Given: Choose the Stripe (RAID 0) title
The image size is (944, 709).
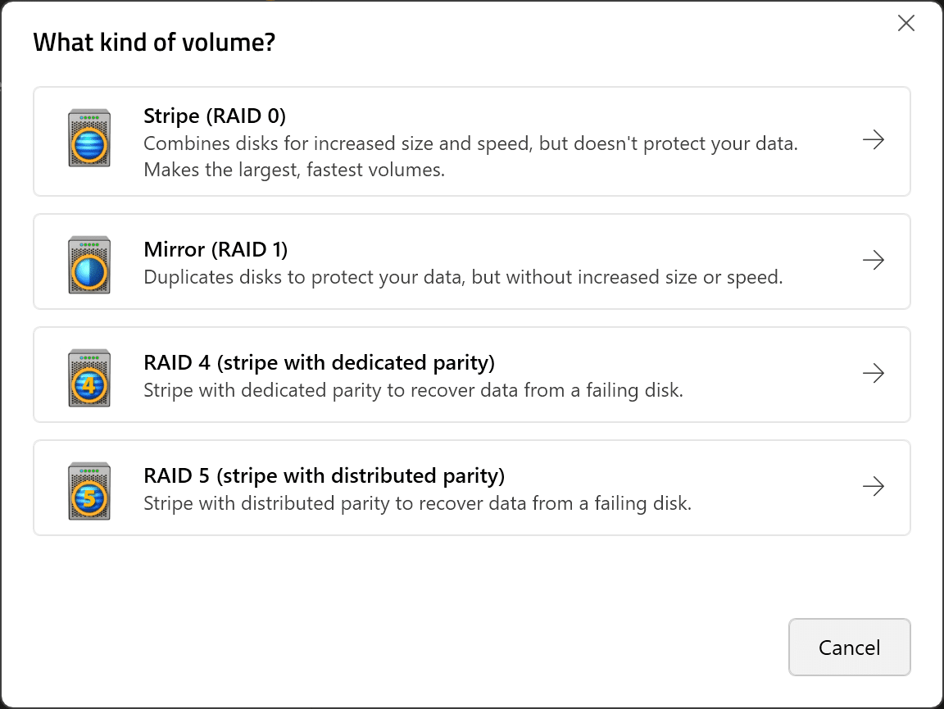Looking at the screenshot, I should click(215, 116).
